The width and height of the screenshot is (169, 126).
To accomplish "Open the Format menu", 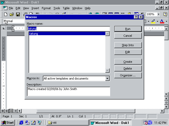I will [46, 8].
